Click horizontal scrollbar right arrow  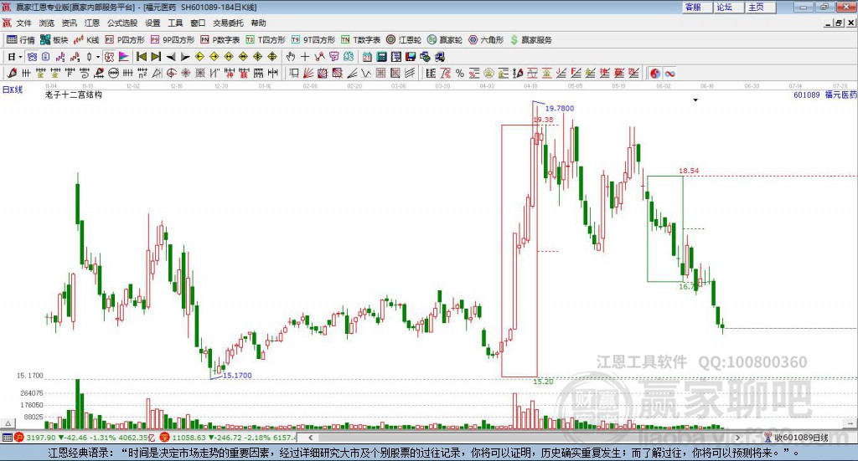pos(737,438)
